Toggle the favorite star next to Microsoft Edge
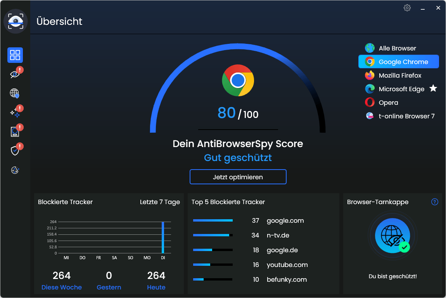The image size is (446, 298). (434, 89)
